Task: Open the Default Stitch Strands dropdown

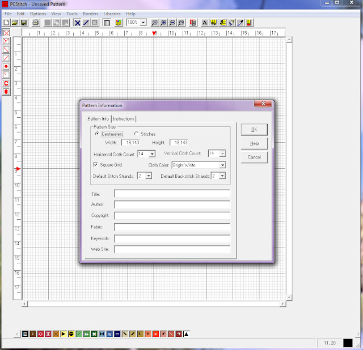Action: coord(149,176)
